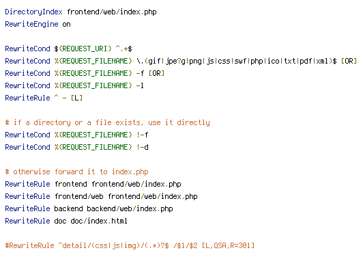Viewport: 363px width, 257px height.
Task: Click the doc/index.html rewrite target
Action: pos(99,221)
